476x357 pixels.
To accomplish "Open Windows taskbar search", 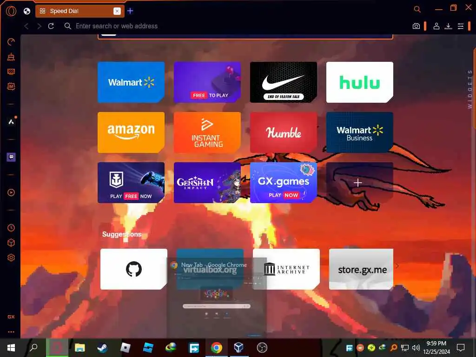I will pyautogui.click(x=33, y=348).
